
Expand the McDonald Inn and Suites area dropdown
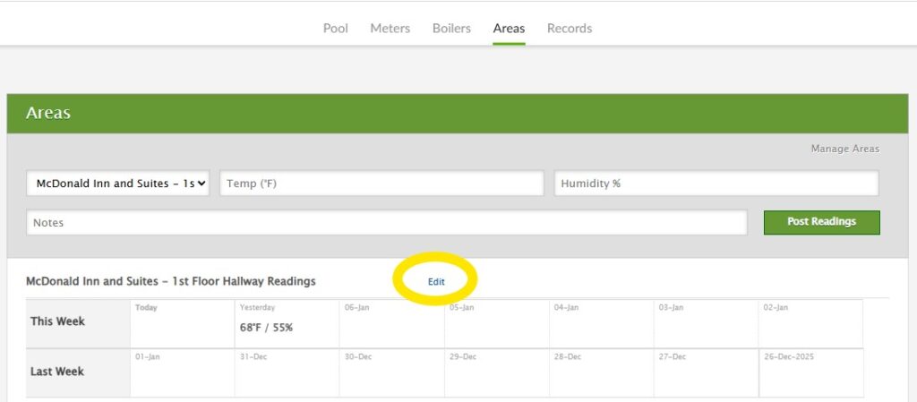[x=119, y=184]
